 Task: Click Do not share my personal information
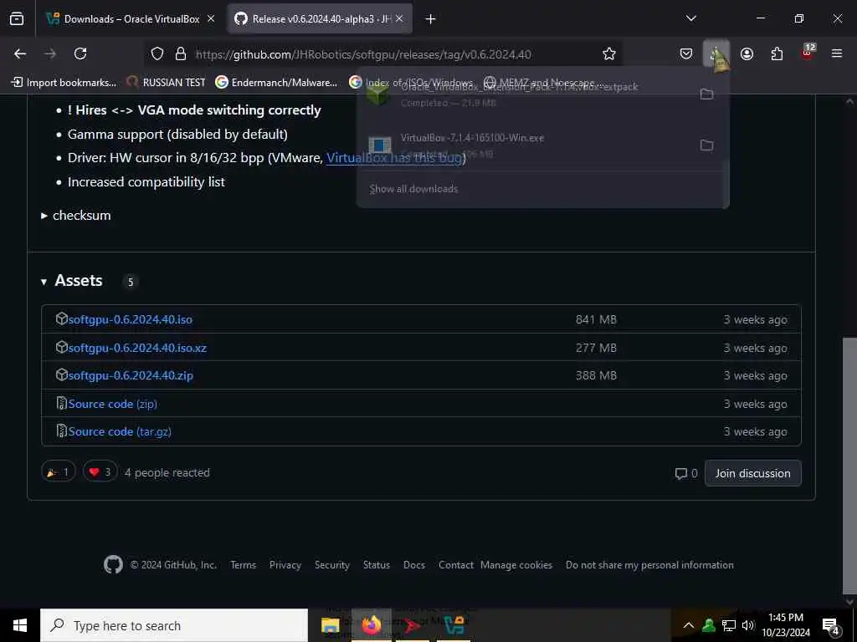(x=649, y=565)
